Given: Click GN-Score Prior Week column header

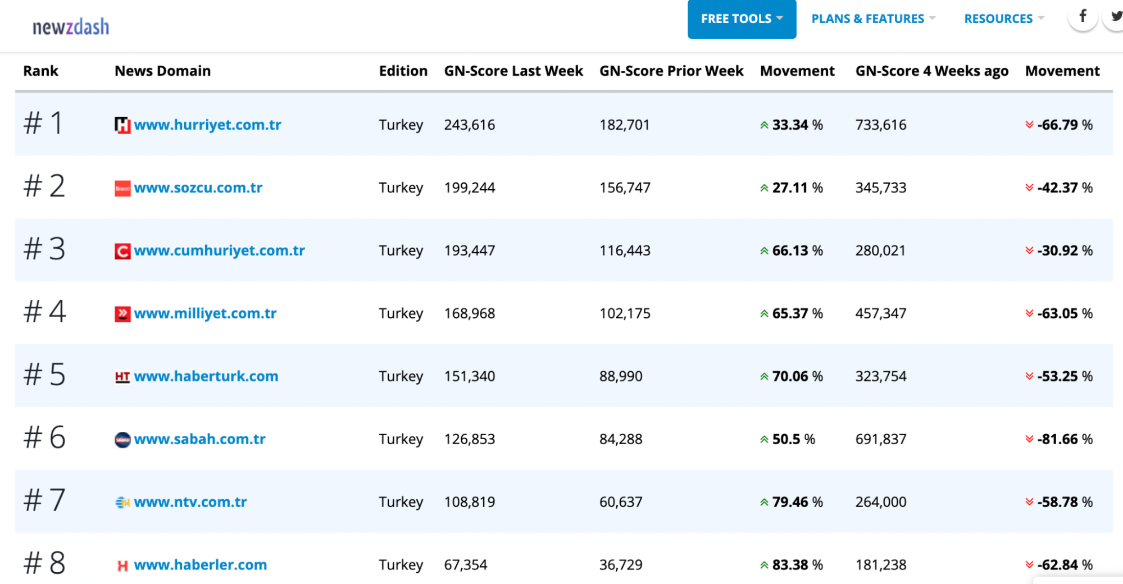Looking at the screenshot, I should pyautogui.click(x=671, y=71).
